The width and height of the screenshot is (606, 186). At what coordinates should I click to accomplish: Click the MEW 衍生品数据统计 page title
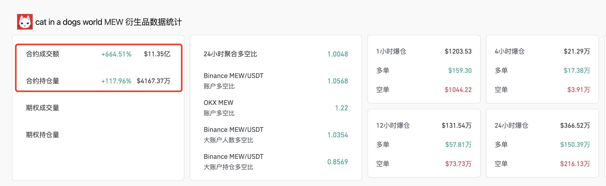pos(108,22)
